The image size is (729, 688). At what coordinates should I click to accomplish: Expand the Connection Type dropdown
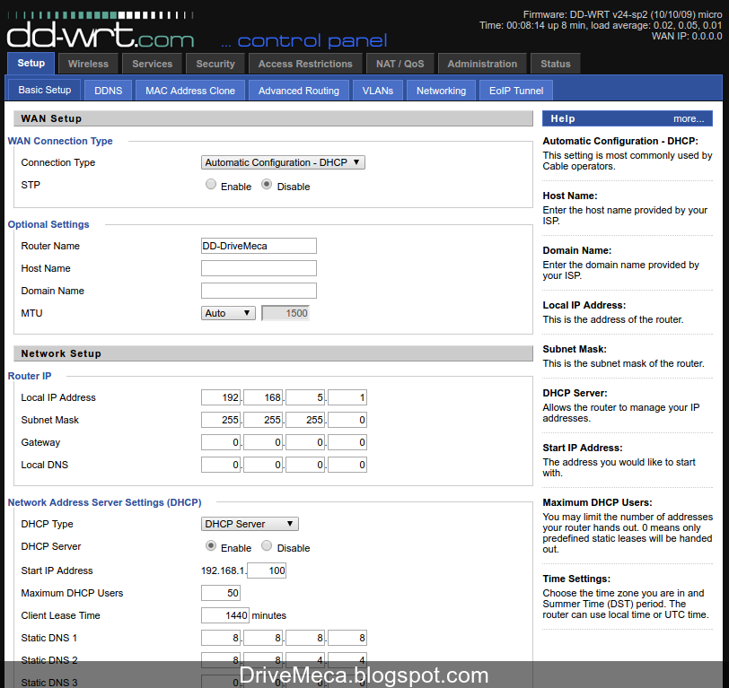[x=283, y=162]
